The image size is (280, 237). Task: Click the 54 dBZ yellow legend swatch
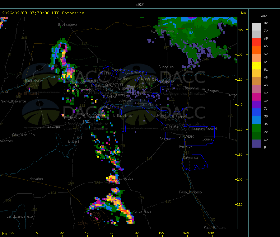(x=256, y=66)
